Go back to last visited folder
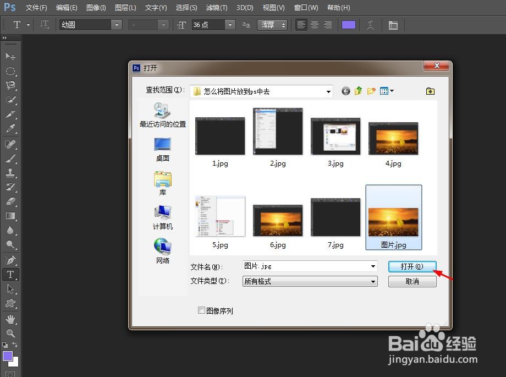The width and height of the screenshot is (506, 377). pyautogui.click(x=345, y=91)
